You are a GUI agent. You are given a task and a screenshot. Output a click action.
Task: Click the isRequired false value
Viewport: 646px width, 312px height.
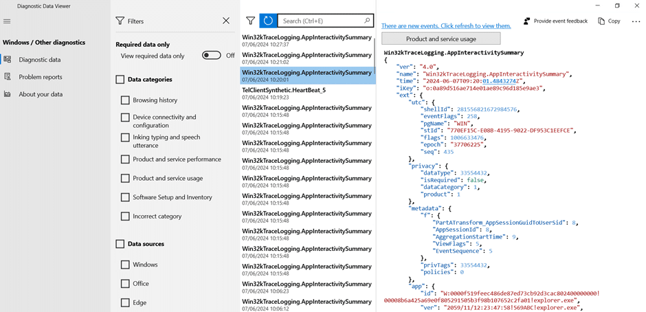477,180
